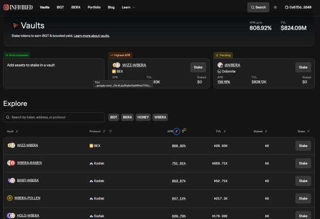Click 647.14% APR value
Viewport: 320px width, 219px height.
[179, 198]
